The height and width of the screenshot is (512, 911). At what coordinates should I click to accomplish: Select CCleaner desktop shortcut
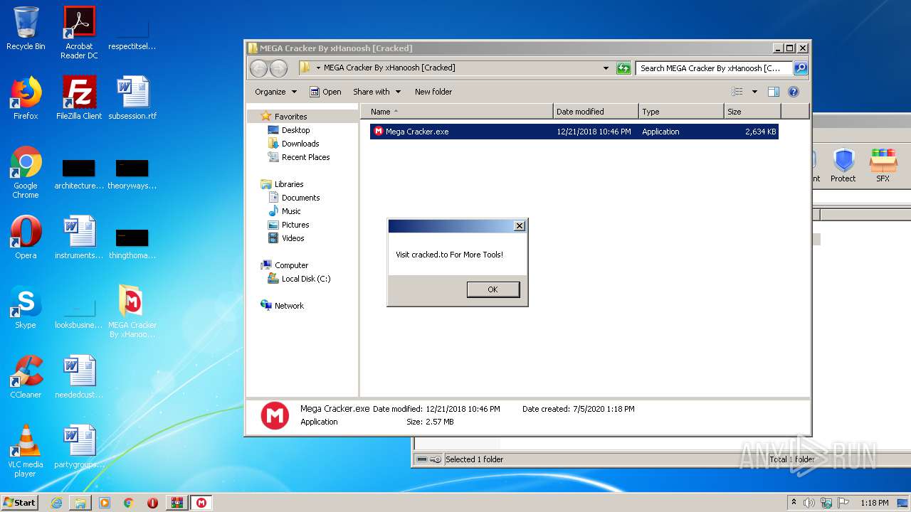pyautogui.click(x=26, y=378)
